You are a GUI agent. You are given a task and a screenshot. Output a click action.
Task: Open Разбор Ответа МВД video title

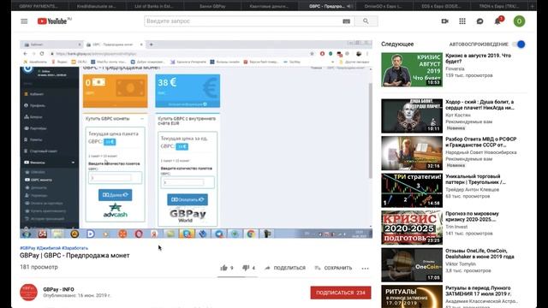tap(481, 142)
